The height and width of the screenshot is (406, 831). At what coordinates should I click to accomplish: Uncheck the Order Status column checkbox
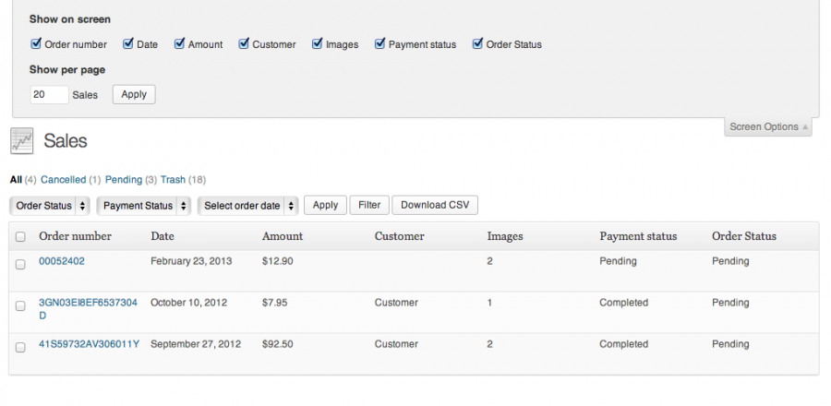(x=477, y=43)
